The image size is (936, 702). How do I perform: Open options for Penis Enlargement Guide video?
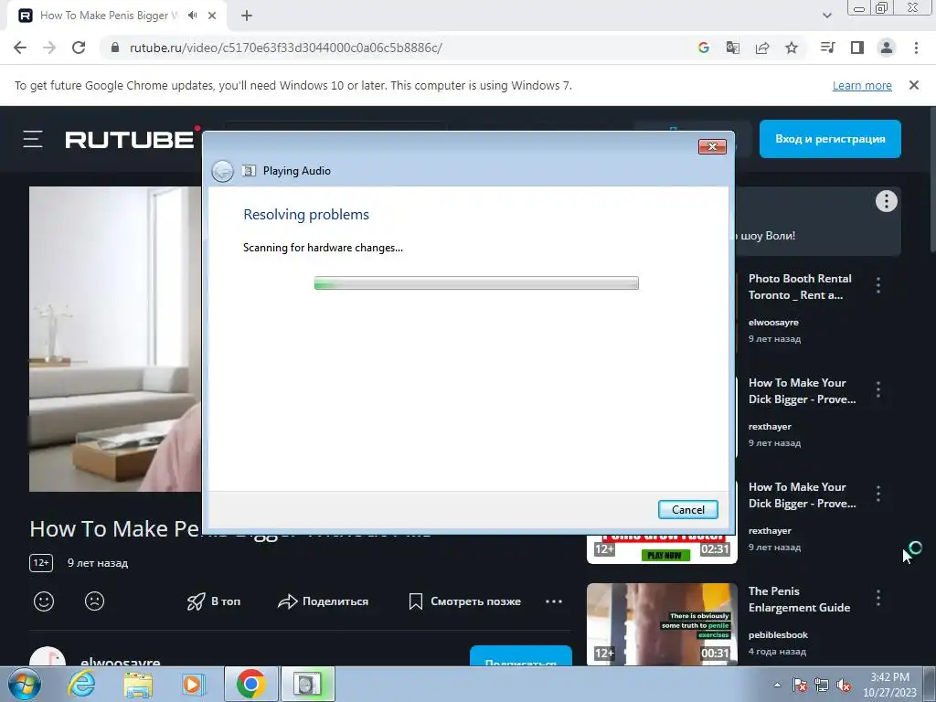click(878, 598)
